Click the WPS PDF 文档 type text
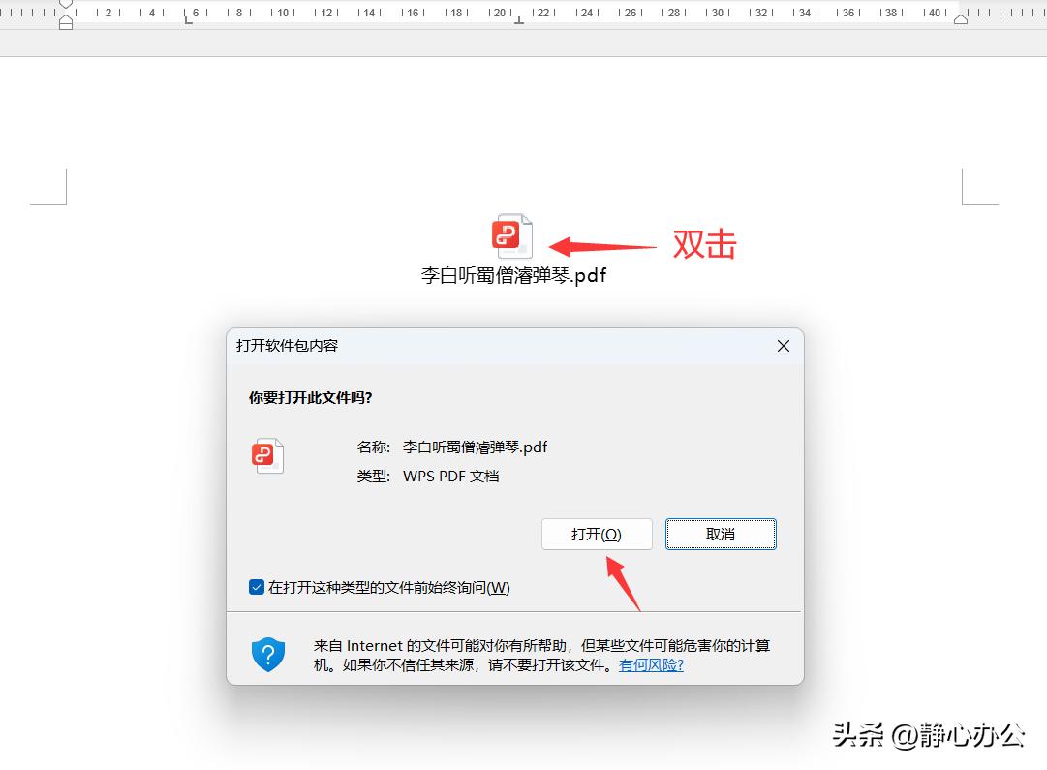 (x=450, y=477)
